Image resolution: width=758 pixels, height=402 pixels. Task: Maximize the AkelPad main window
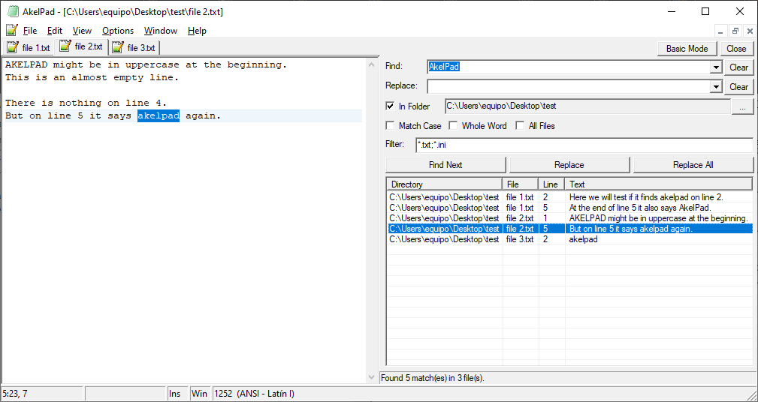705,11
